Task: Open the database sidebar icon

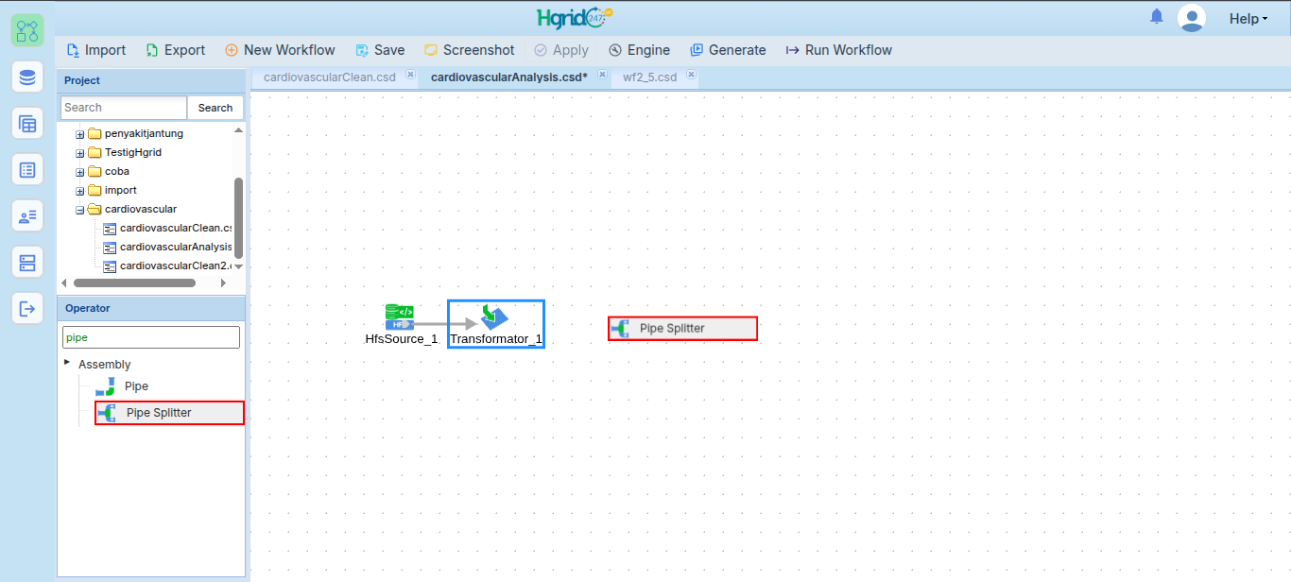Action: (x=27, y=77)
